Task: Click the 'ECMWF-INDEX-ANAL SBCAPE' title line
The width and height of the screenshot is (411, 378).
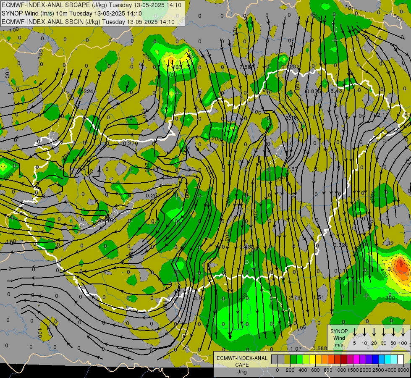Action: 92,5
